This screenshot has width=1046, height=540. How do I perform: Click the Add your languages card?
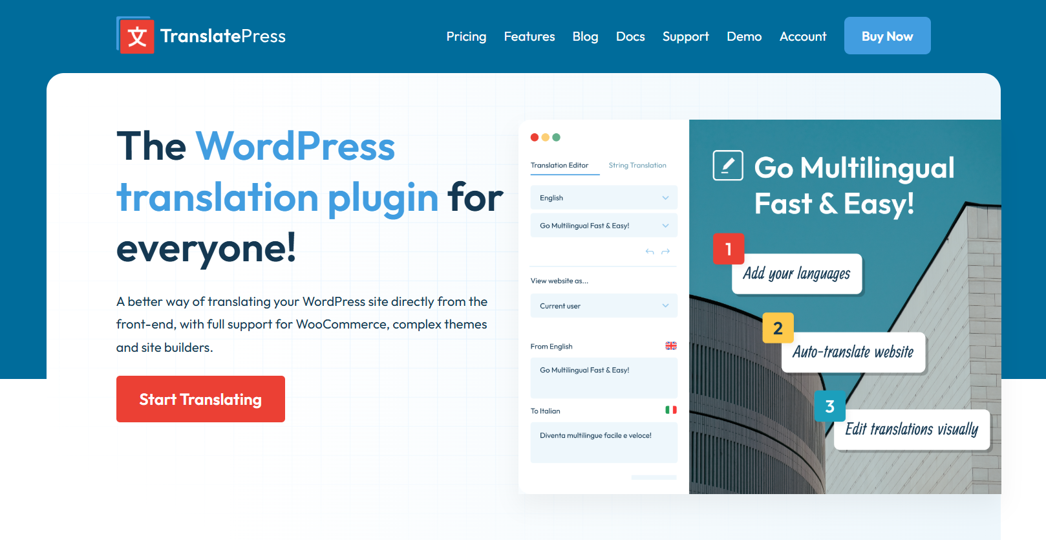[x=797, y=274]
